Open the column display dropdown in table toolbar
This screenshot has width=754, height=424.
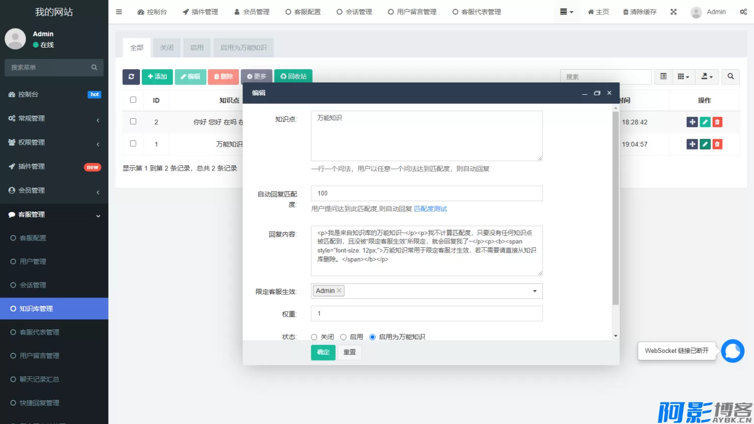pos(683,77)
